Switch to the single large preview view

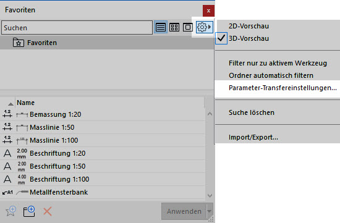[188, 27]
